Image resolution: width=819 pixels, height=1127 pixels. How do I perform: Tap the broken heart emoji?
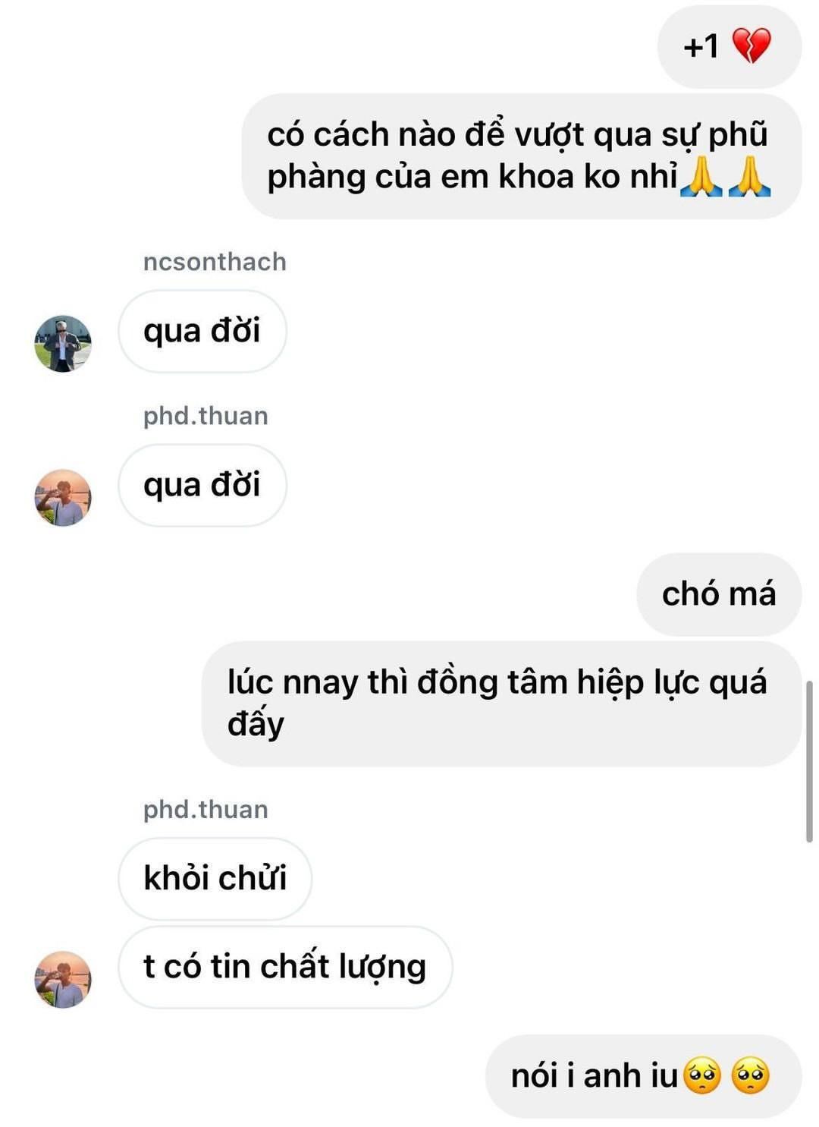752,46
